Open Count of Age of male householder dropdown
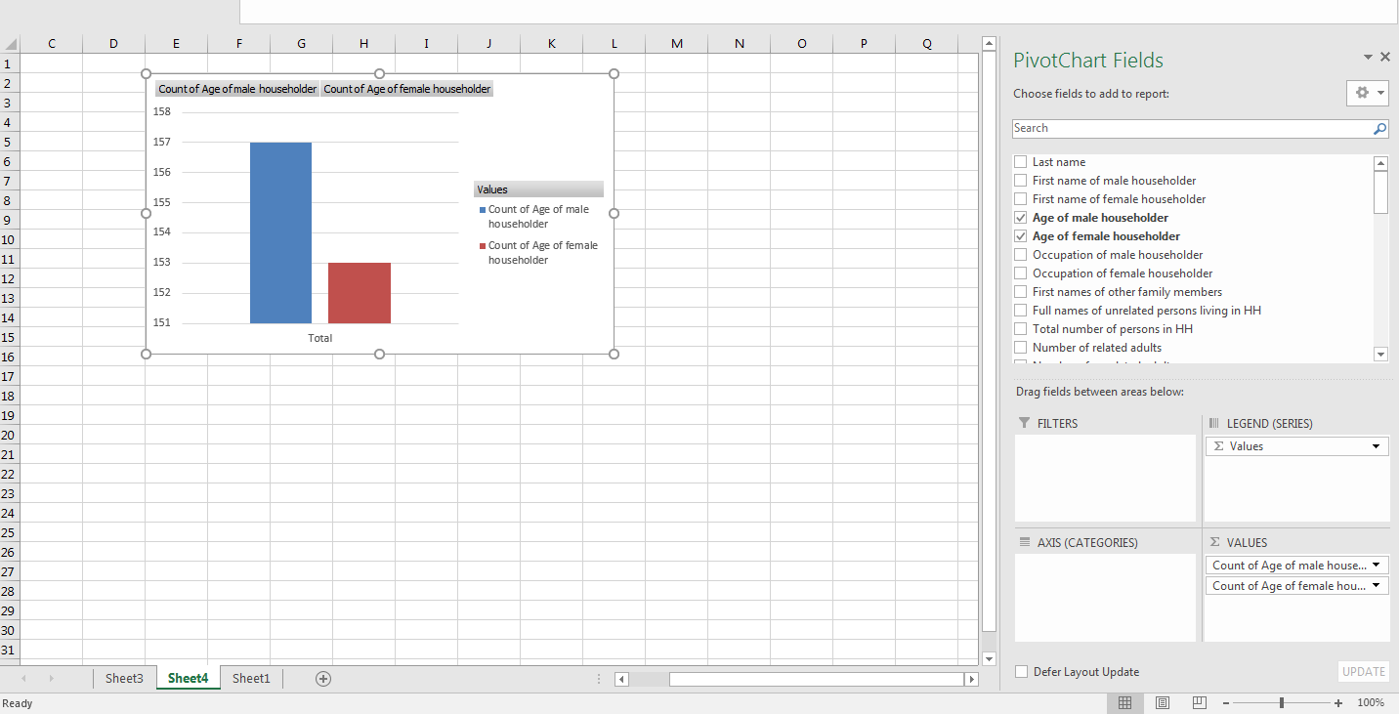This screenshot has width=1399, height=714. [1377, 566]
